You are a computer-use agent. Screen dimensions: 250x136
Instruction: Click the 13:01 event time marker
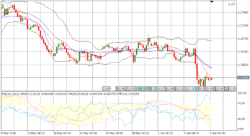131,88
